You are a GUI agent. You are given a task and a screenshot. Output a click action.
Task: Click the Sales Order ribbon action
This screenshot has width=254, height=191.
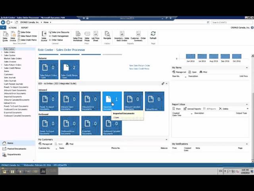[x=24, y=32]
